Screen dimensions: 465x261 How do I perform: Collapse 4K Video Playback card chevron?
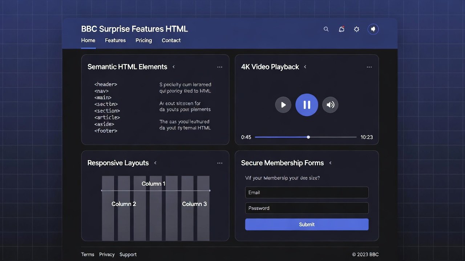tap(305, 67)
